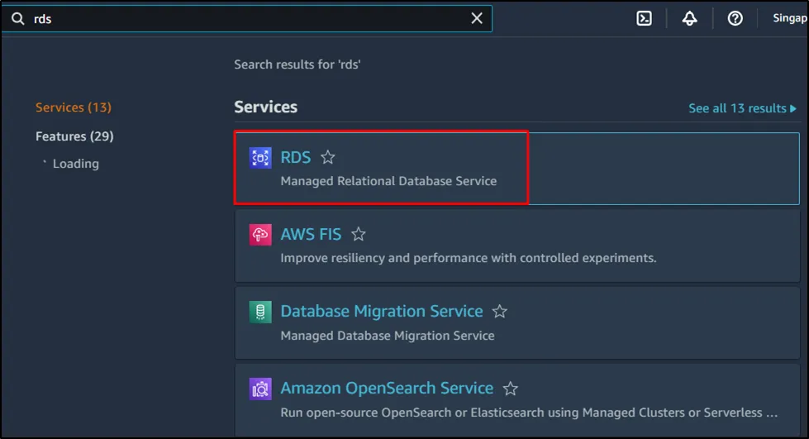Click the Amazon OpenSearch Service icon

click(260, 389)
